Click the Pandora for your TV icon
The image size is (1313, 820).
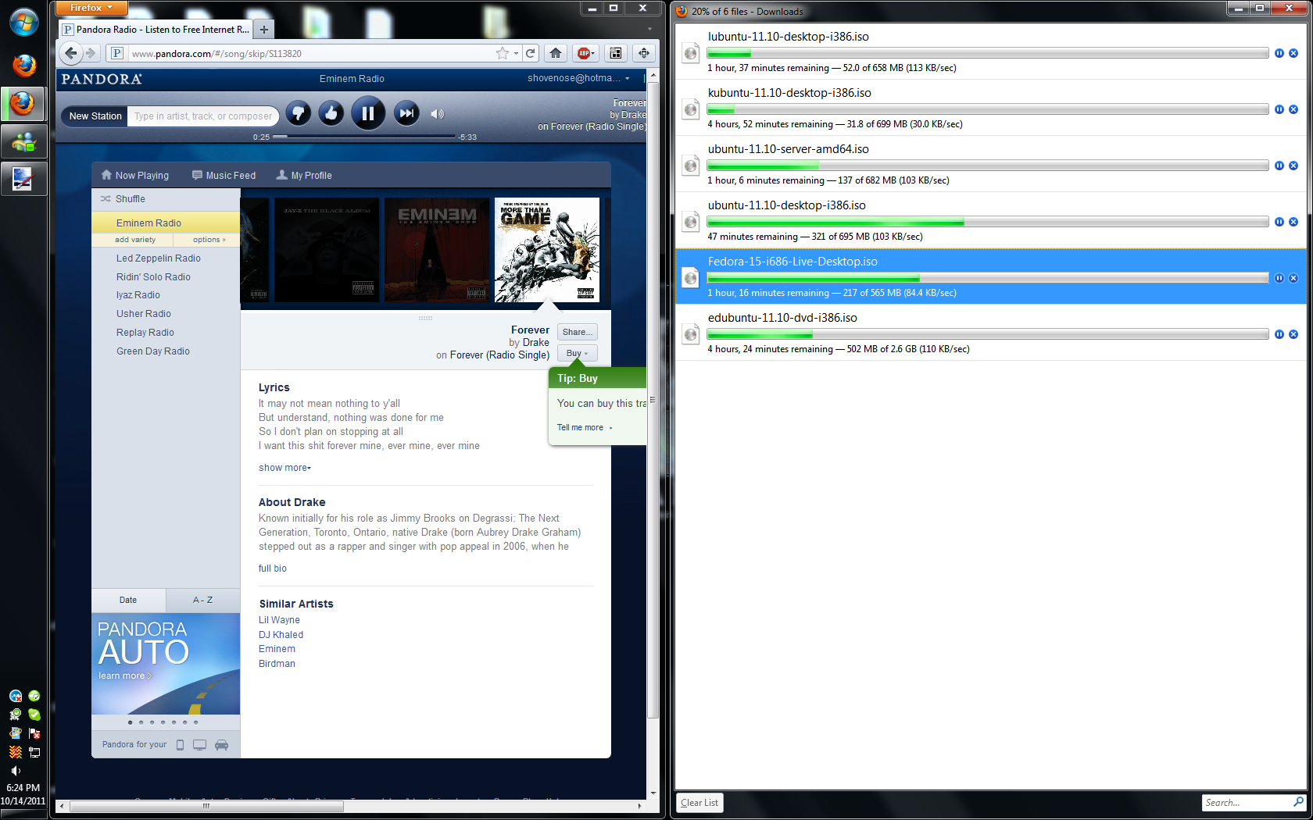pyautogui.click(x=200, y=745)
